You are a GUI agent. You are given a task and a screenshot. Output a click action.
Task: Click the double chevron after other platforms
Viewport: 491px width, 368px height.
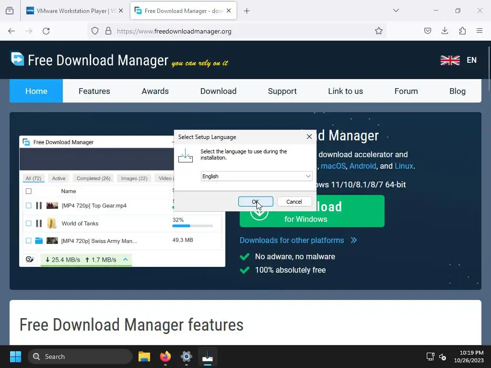(354, 240)
